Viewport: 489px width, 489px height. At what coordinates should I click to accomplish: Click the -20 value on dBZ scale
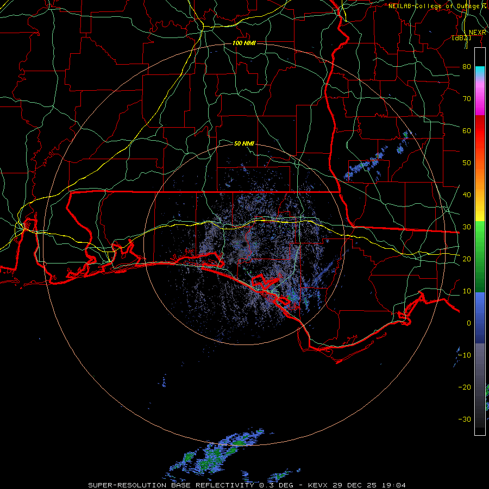(x=465, y=387)
